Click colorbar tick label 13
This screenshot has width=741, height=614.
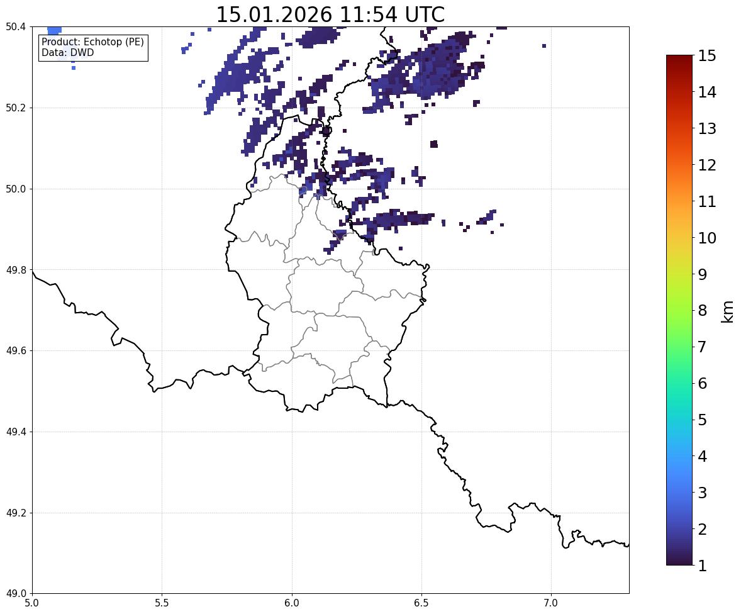[x=707, y=128]
